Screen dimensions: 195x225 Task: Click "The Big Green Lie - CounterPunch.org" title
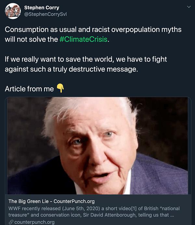coord(51,201)
